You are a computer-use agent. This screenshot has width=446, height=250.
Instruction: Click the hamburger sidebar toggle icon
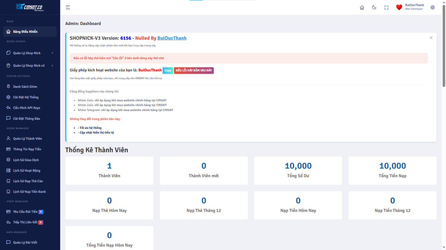[x=68, y=7]
